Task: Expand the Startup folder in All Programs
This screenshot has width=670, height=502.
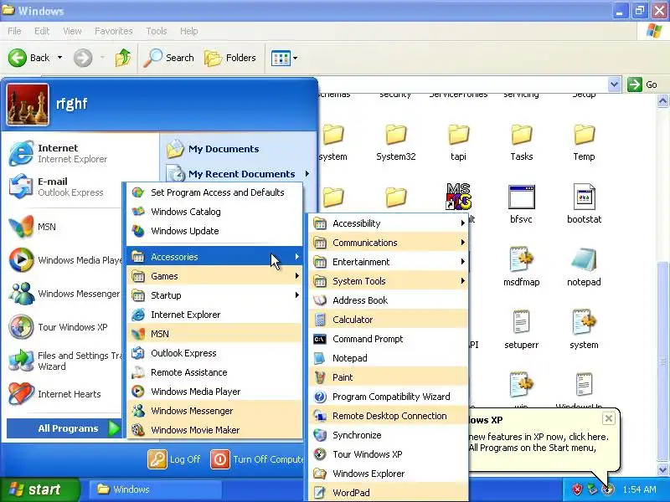Action: [x=214, y=295]
